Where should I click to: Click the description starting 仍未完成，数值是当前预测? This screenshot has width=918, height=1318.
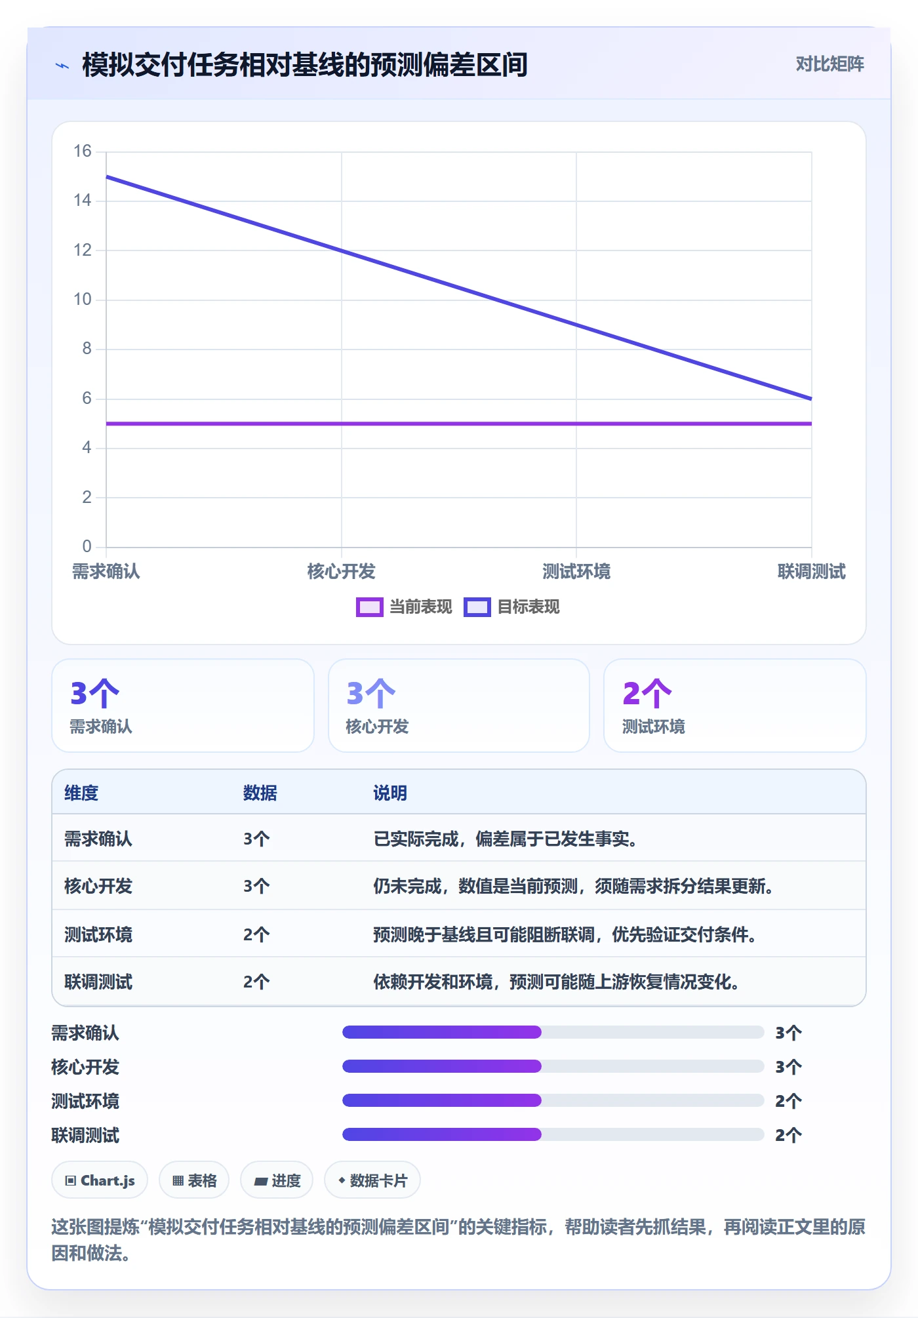tap(574, 887)
